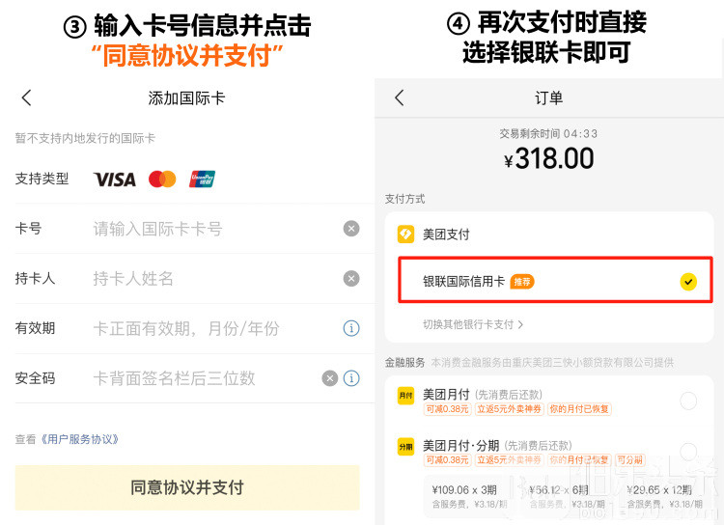
Task: Expand 切换其他银行卡支付 options
Action: point(473,325)
